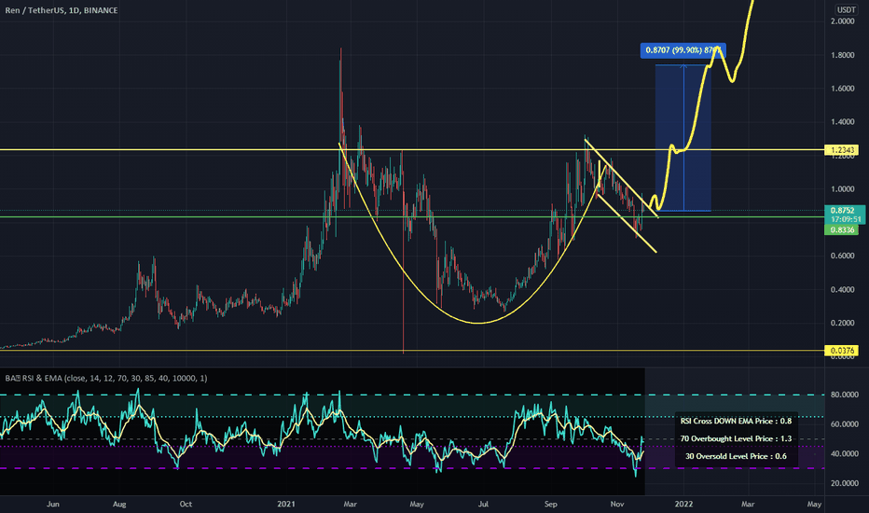Click the 17:09:51 countdown timer
Viewport: 869px width, 513px height.
(x=846, y=219)
